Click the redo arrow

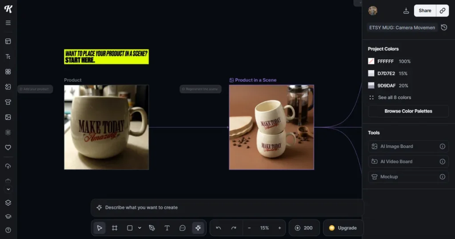(234, 228)
